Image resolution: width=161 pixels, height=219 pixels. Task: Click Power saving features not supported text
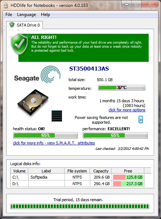(101, 120)
